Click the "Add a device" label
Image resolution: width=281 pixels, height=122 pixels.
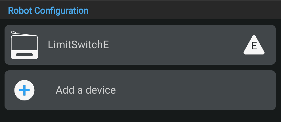point(86,90)
